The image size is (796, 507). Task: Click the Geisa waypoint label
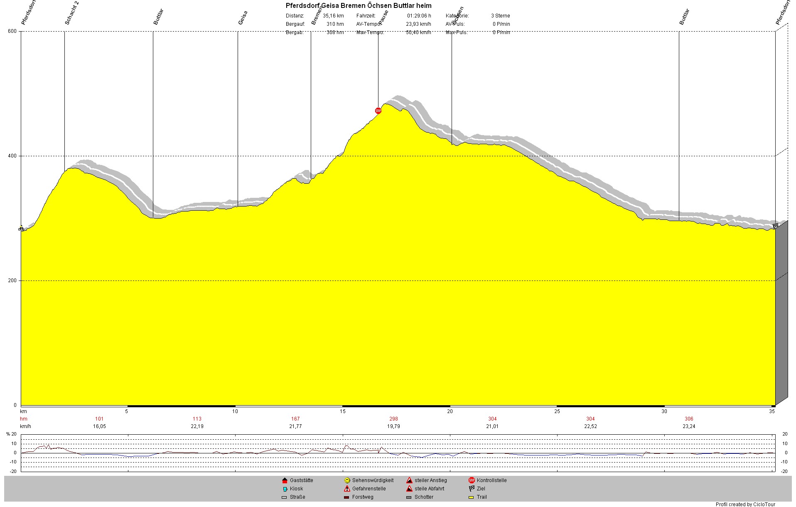[243, 18]
